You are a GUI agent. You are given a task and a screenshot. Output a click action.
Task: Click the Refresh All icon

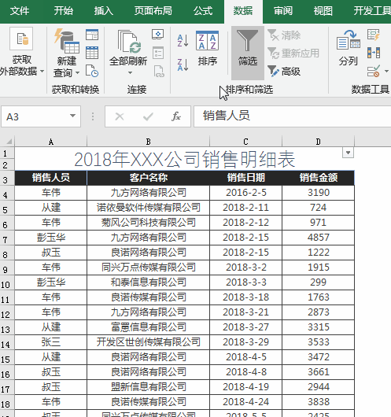(130, 42)
